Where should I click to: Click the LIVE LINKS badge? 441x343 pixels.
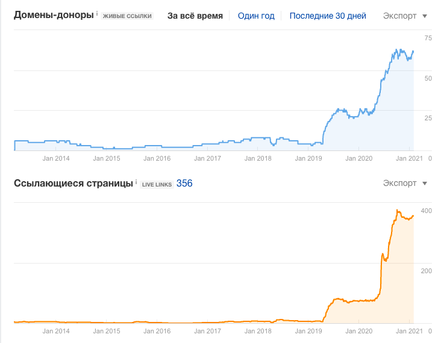click(x=156, y=184)
